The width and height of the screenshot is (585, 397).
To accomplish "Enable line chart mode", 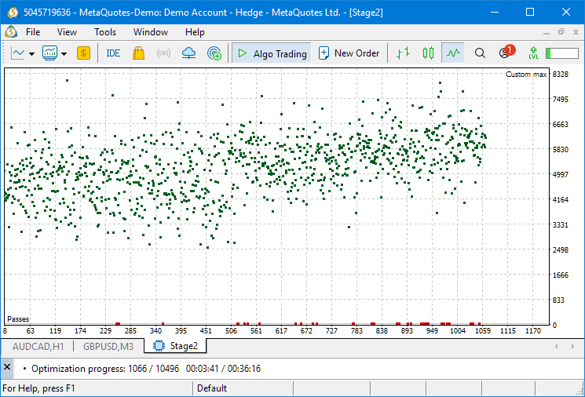I will click(452, 53).
